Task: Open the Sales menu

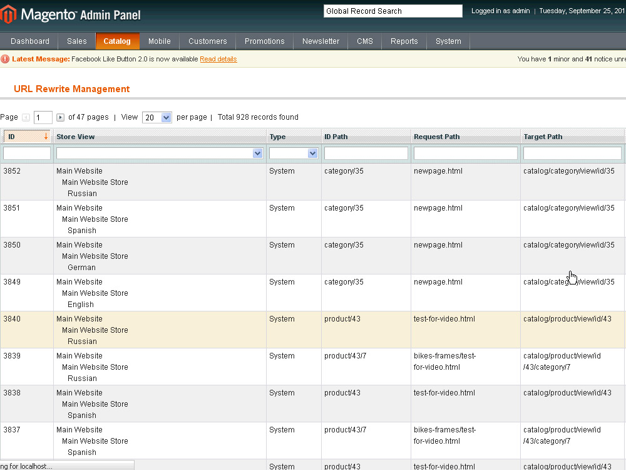Action: pyautogui.click(x=77, y=41)
